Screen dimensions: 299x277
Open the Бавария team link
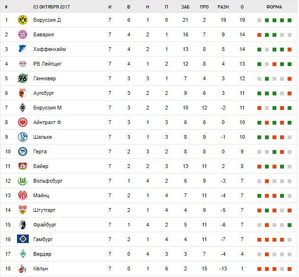[x=43, y=34]
